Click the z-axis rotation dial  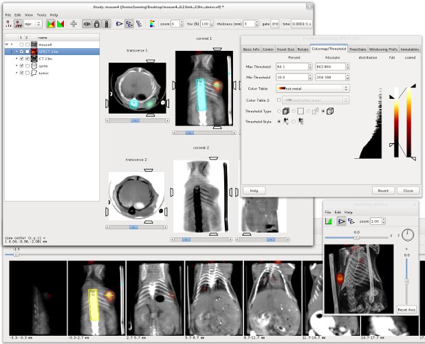click(406, 234)
